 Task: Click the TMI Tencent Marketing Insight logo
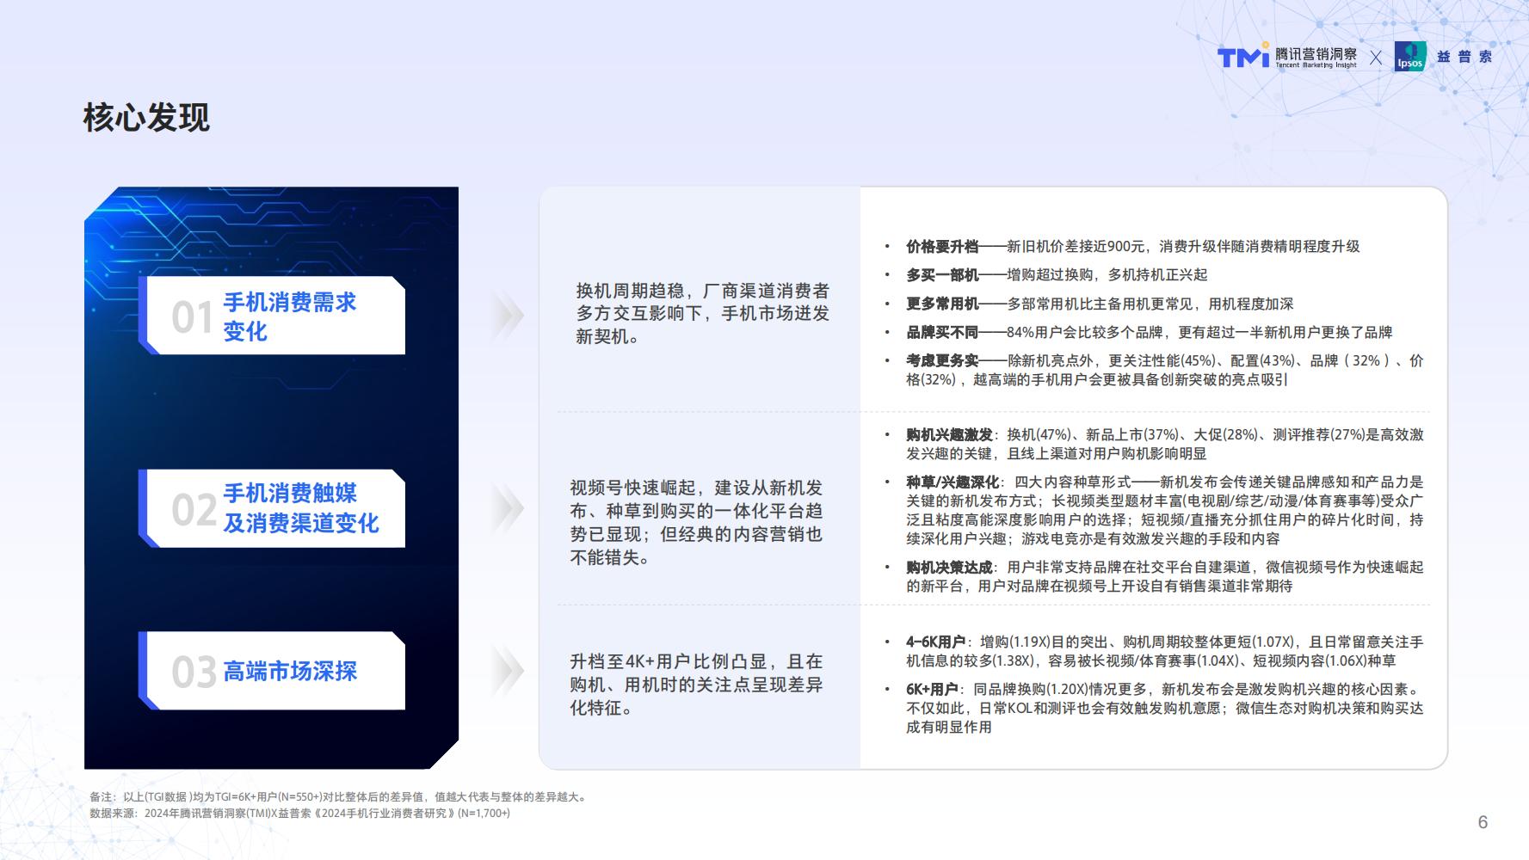pyautogui.click(x=1286, y=56)
